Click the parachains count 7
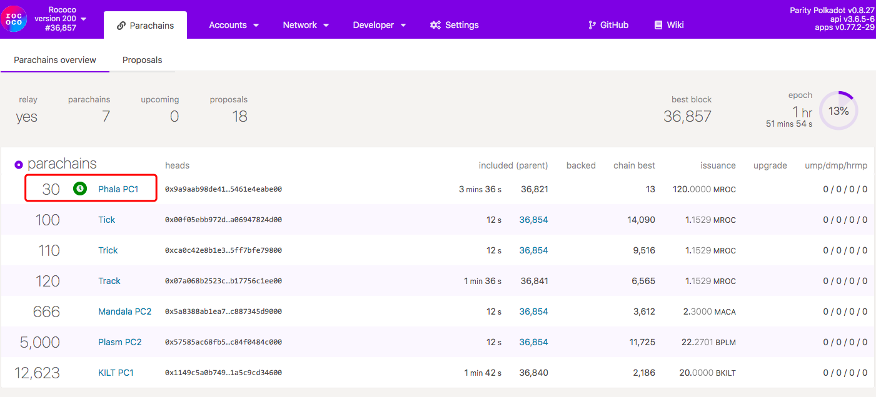Screen dimensions: 876x397 click(x=106, y=116)
